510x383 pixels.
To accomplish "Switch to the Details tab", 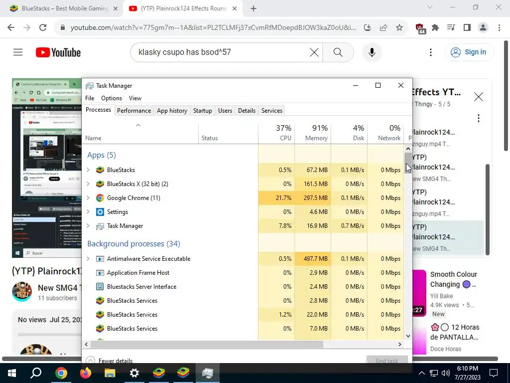I will (x=247, y=110).
